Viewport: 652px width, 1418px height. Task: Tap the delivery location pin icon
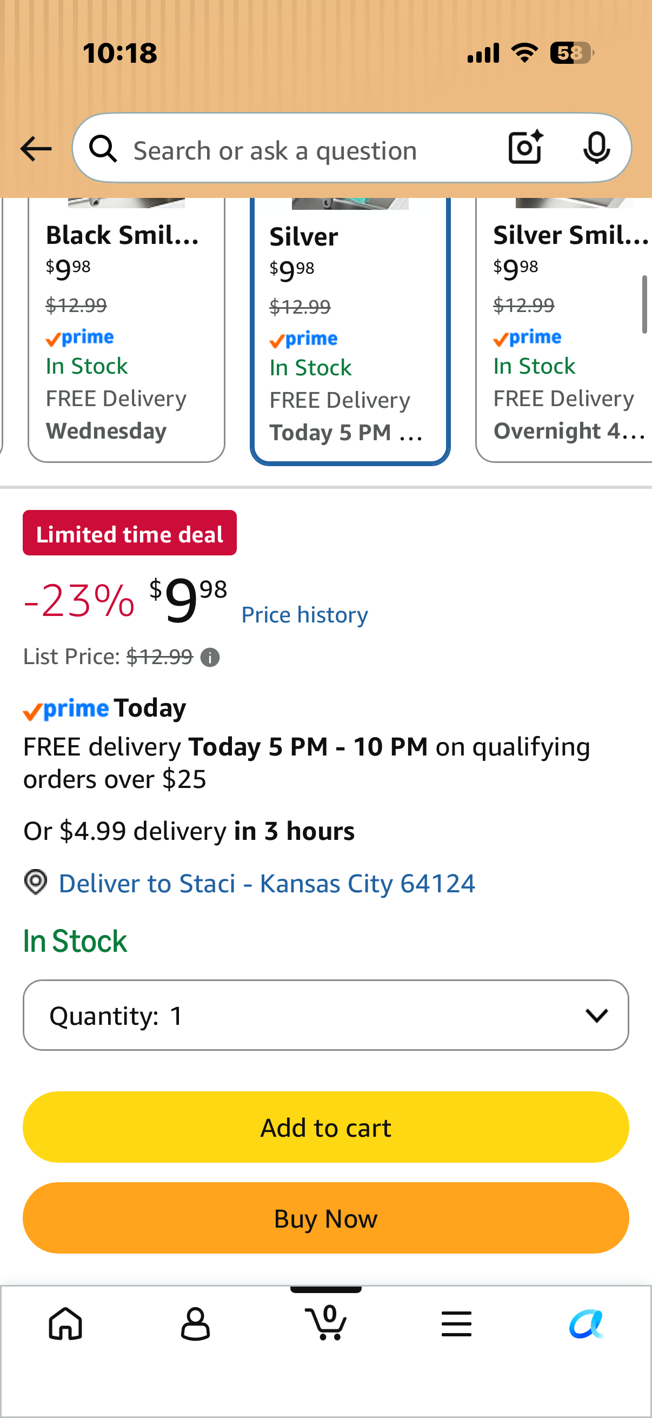(36, 882)
